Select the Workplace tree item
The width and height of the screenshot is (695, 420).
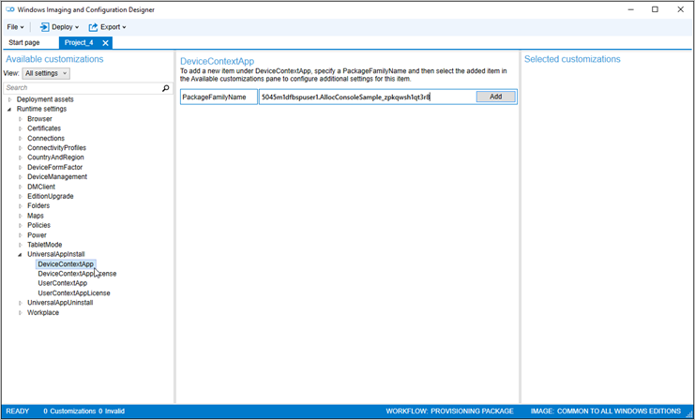(x=43, y=312)
